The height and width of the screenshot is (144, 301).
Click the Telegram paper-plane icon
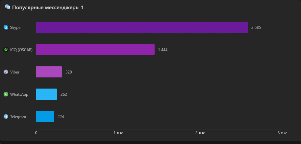(6, 117)
